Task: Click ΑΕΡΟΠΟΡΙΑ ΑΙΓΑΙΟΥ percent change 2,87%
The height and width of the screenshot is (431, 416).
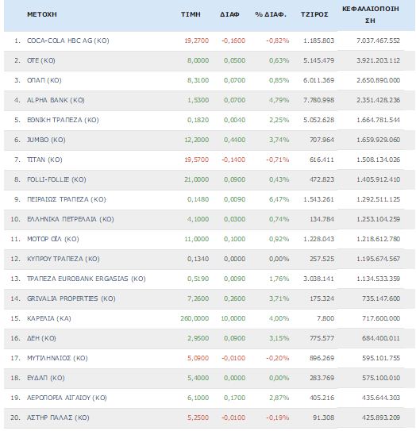Action: [x=279, y=398]
